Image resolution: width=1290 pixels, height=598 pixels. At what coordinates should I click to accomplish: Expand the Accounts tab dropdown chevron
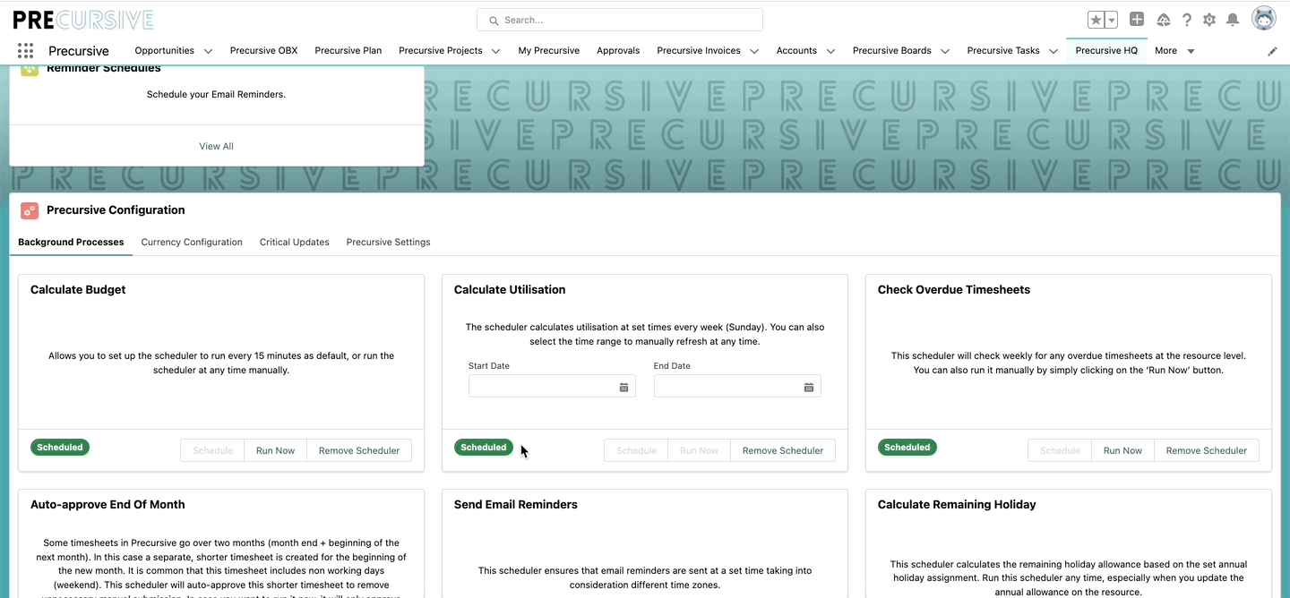(x=830, y=51)
